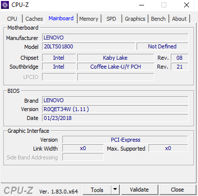The width and height of the screenshot is (198, 196).
Task: Show the Graphics tab
Action: 135,19
